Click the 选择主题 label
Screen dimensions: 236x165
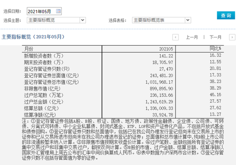[x=12, y=20]
